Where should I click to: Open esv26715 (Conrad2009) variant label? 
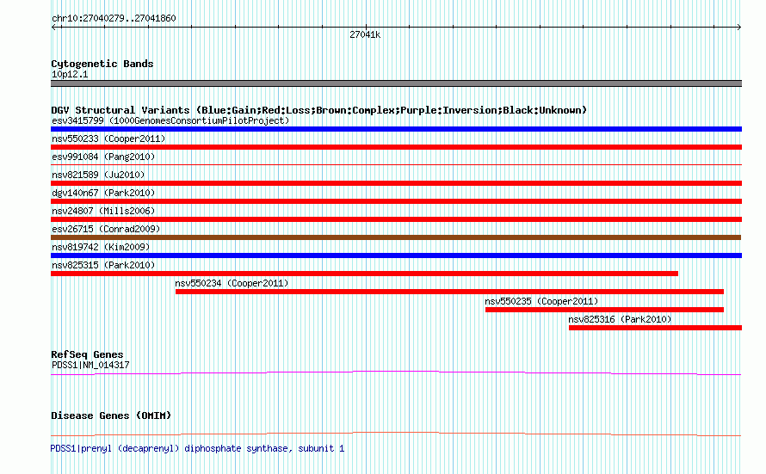[106, 229]
